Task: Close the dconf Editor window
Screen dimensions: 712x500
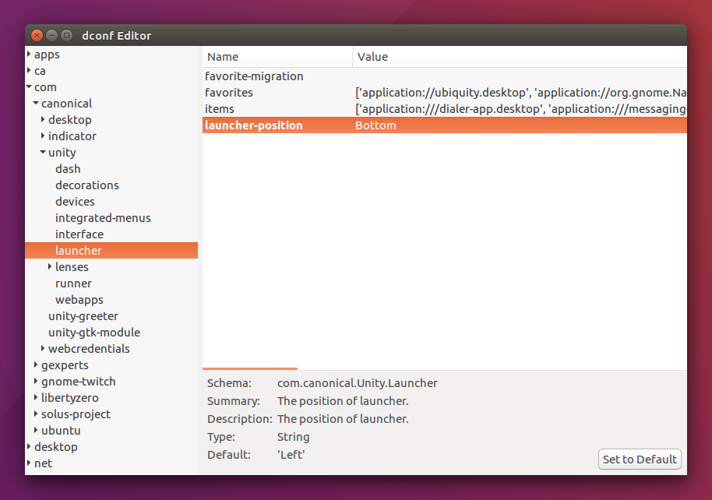Action: tap(37, 35)
